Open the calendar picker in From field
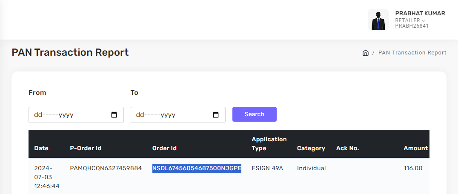The height and width of the screenshot is (194, 458). click(114, 115)
